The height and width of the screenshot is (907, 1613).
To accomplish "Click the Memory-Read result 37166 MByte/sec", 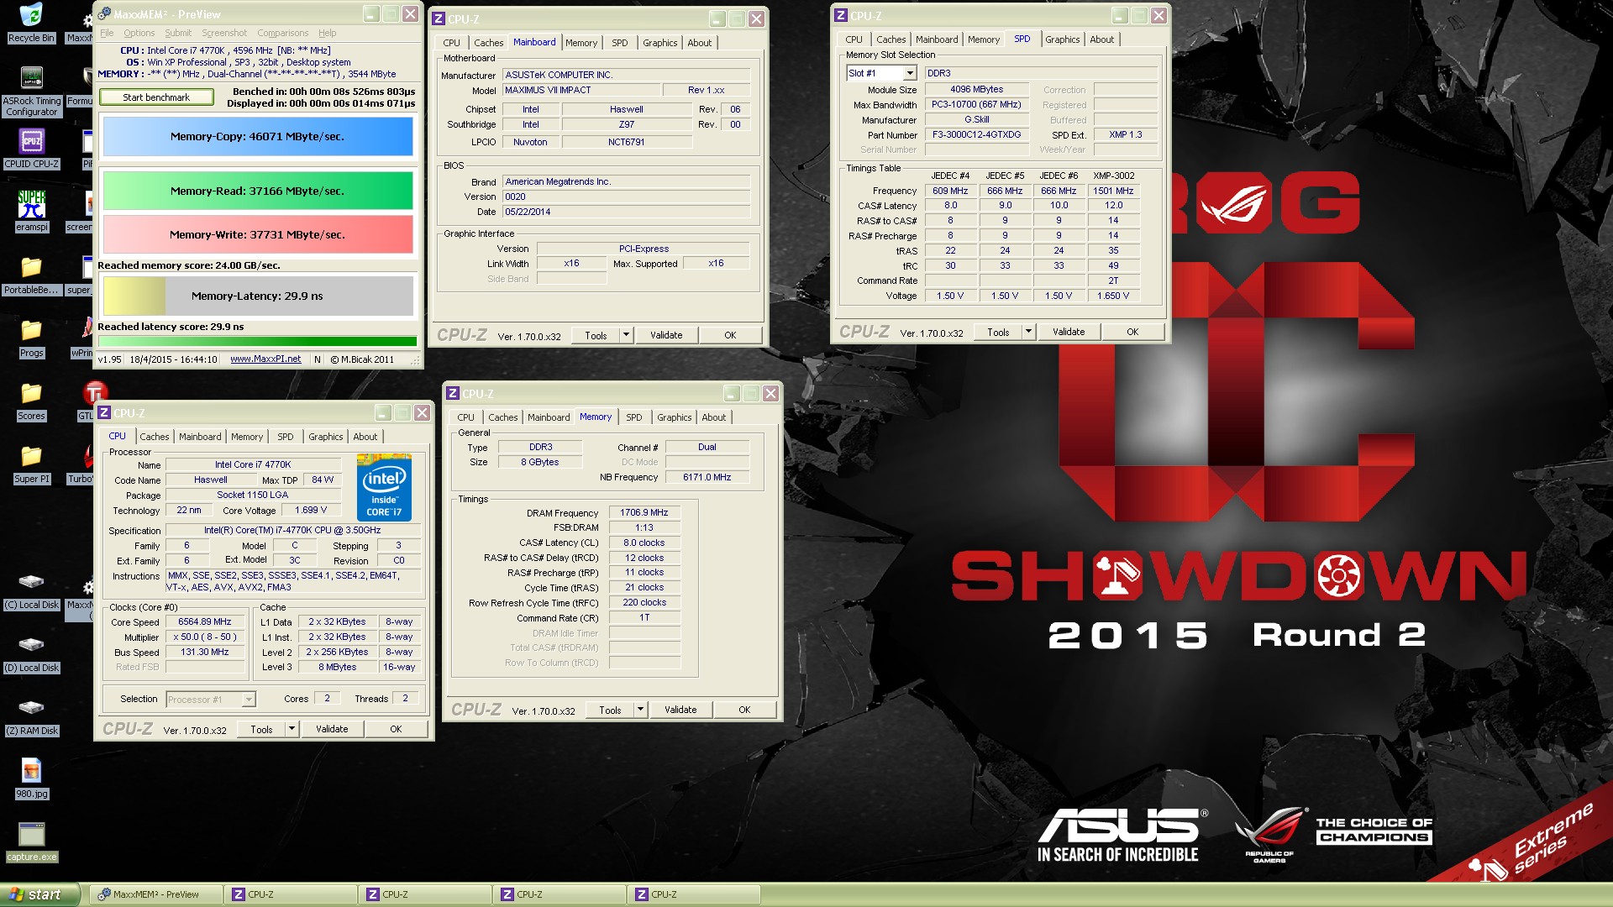I will coord(258,191).
